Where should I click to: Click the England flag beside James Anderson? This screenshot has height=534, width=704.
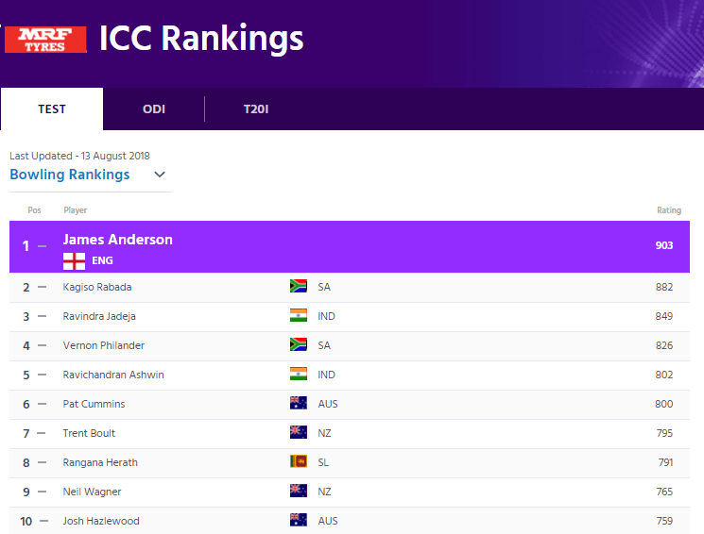74,261
